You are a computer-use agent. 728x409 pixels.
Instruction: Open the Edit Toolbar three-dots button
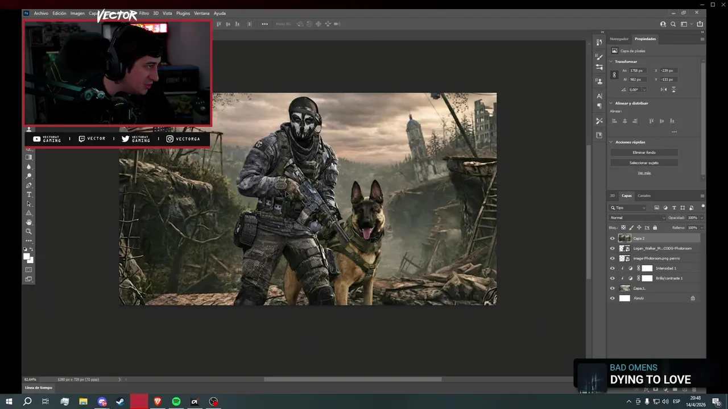29,240
